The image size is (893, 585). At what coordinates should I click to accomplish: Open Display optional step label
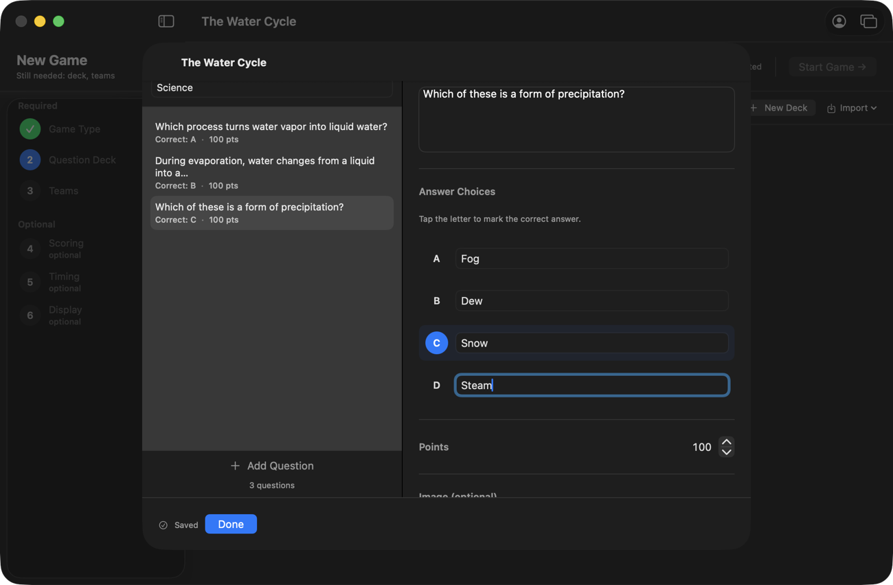(65, 316)
